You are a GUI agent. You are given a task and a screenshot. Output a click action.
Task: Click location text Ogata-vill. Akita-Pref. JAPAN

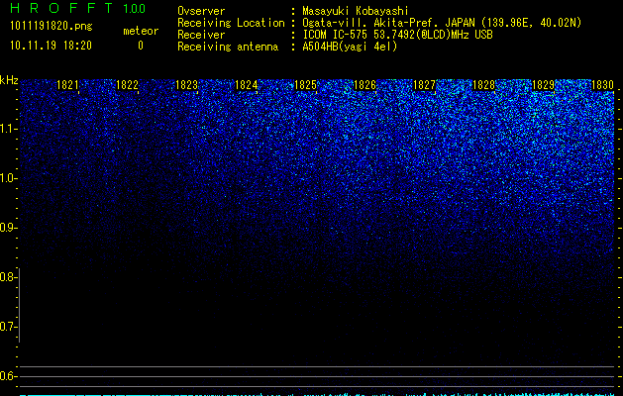coord(389,23)
